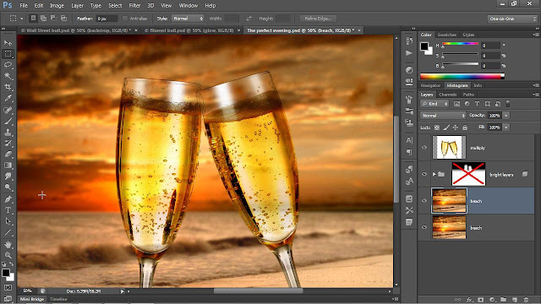Select the Zoom tool in toolbox
Viewport: 541px width, 304px height.
click(x=8, y=255)
